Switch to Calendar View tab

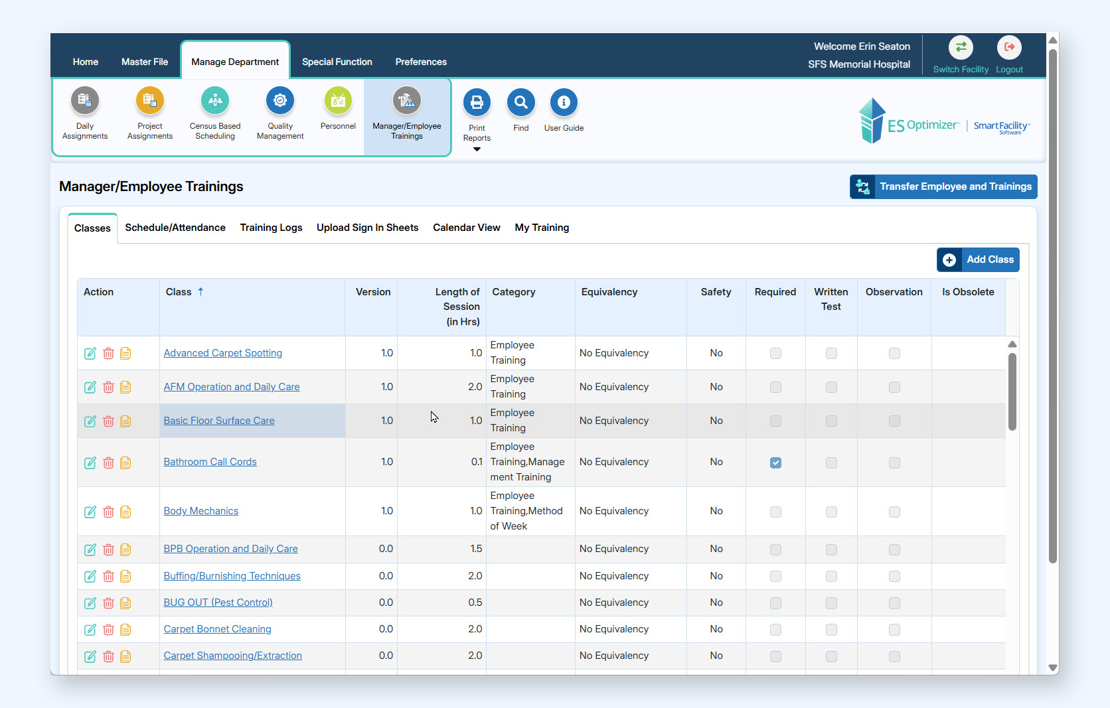tap(466, 228)
